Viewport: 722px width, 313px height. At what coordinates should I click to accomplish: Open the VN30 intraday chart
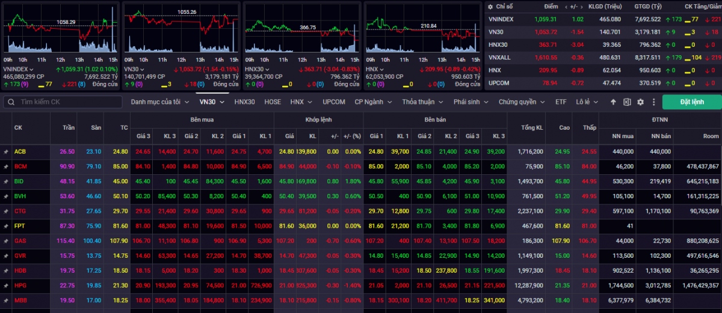pos(181,29)
